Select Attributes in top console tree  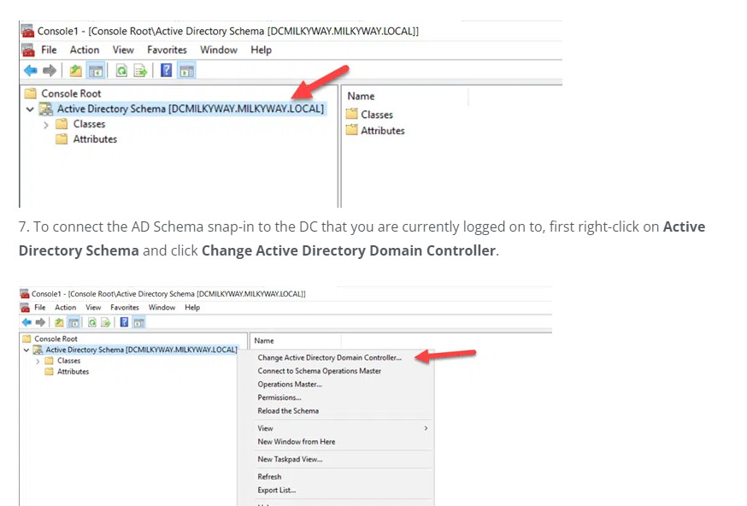pyautogui.click(x=95, y=139)
